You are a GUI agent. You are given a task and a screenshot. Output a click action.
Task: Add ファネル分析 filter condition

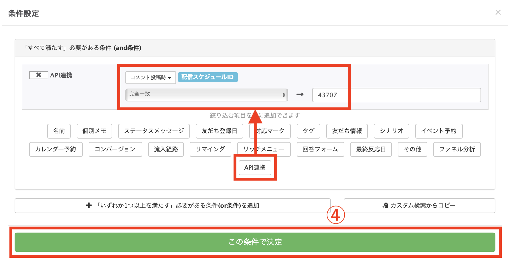[457, 149]
